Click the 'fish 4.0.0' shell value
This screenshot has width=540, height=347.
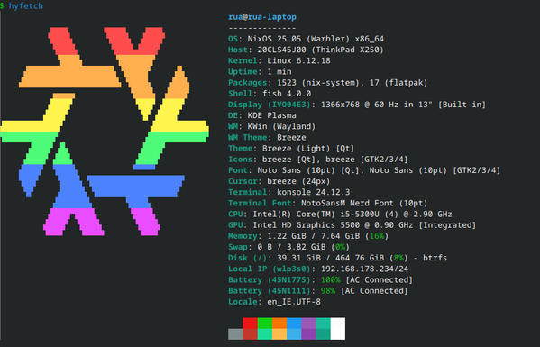pyautogui.click(x=287, y=94)
